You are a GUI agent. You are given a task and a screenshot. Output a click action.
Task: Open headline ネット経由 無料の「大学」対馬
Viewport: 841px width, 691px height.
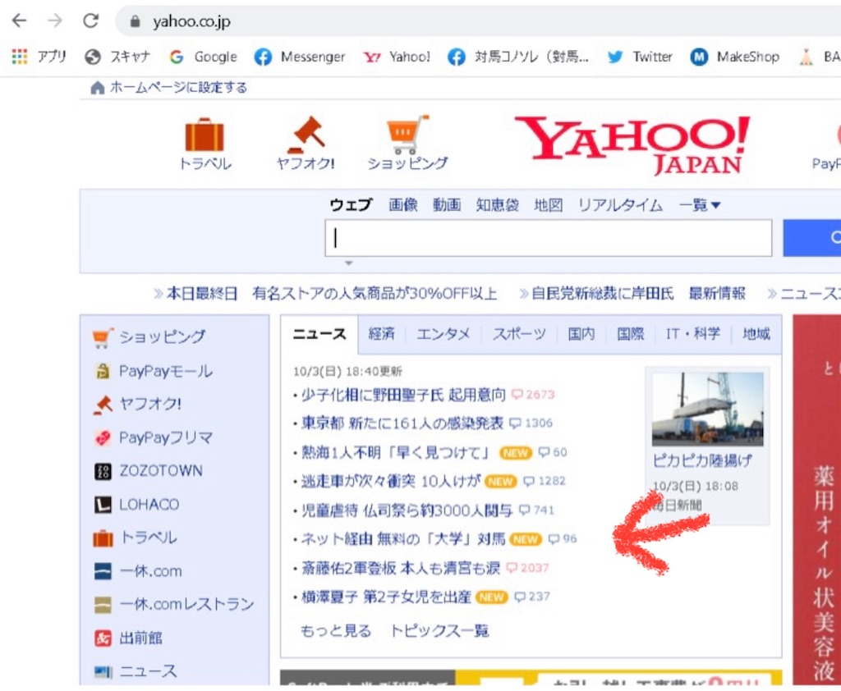point(403,538)
